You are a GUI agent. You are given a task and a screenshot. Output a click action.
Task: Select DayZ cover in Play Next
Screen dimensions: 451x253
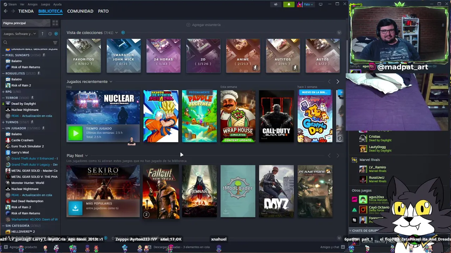pos(276,191)
